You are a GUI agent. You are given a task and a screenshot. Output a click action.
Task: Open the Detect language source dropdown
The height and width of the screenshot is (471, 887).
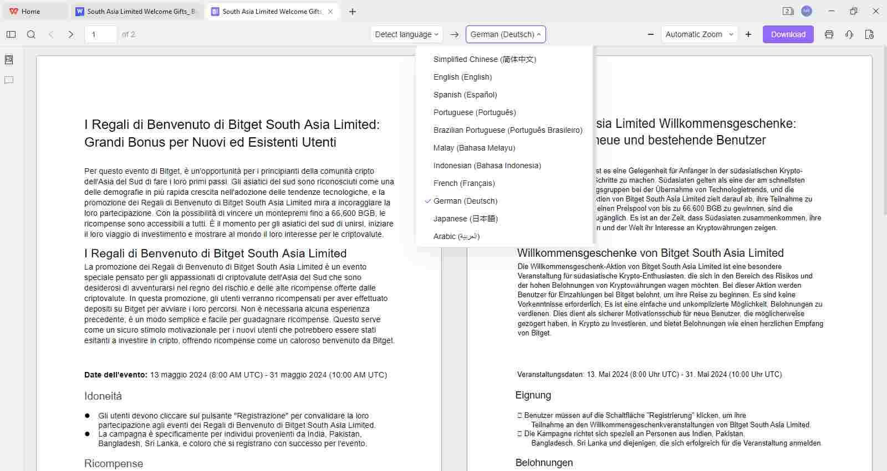click(x=407, y=34)
